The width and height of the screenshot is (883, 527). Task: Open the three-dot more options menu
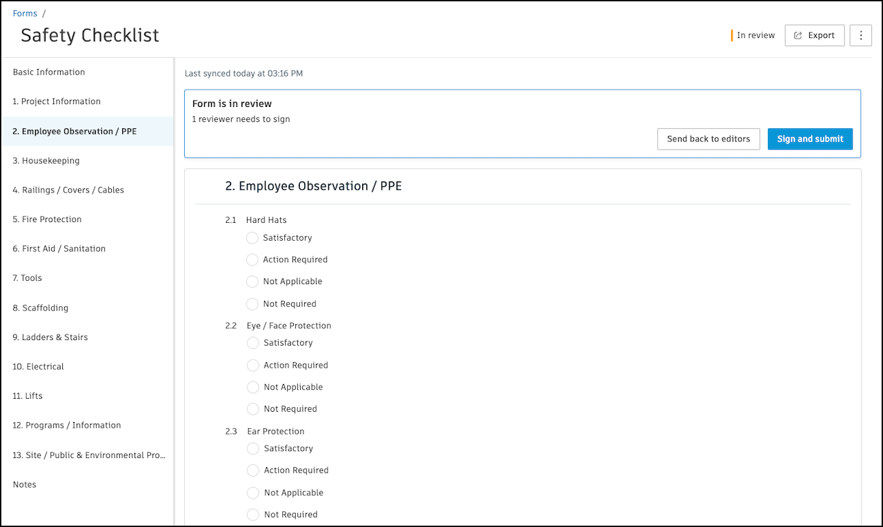(x=860, y=35)
